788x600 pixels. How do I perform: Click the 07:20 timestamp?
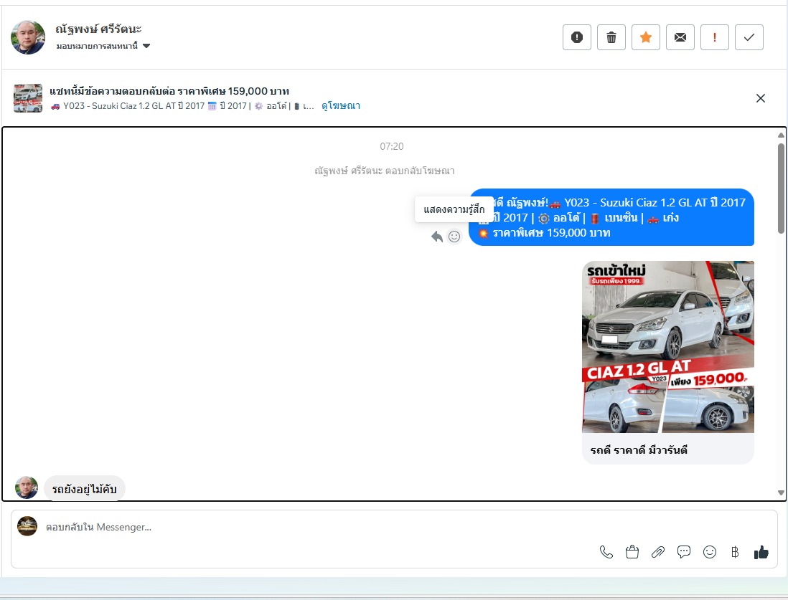click(x=391, y=147)
